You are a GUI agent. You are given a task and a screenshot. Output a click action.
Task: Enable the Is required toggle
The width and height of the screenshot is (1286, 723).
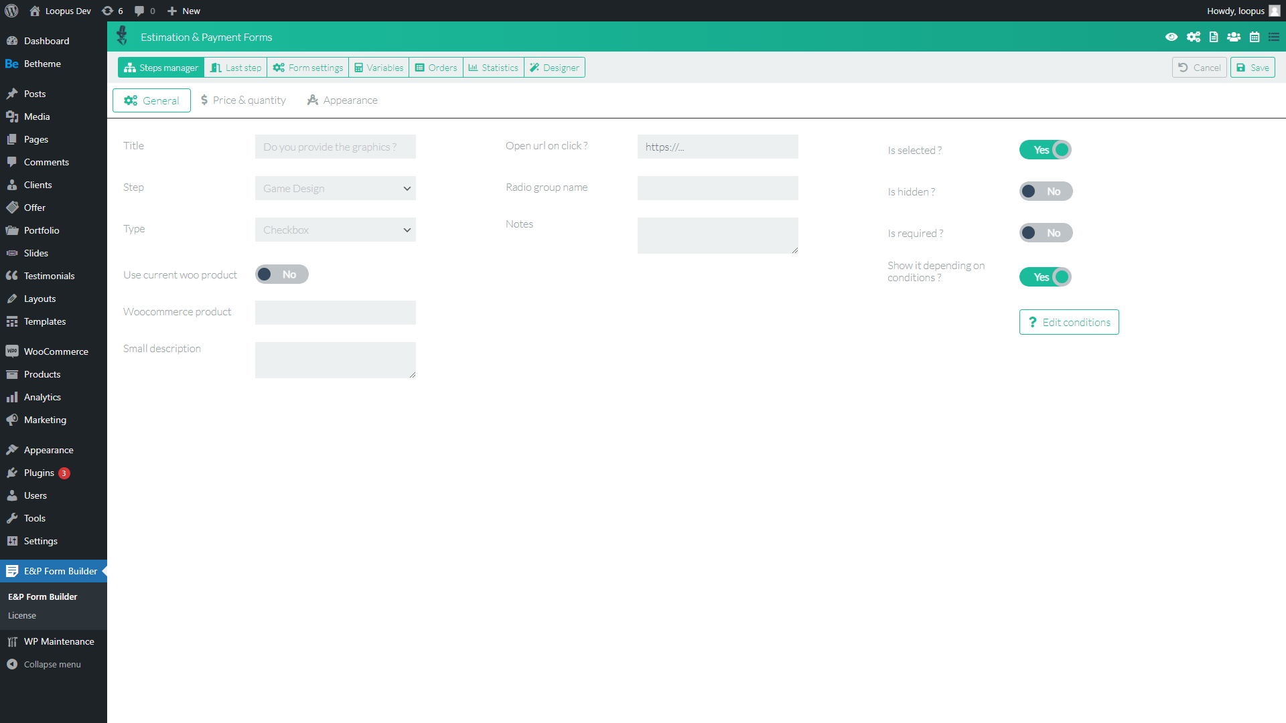[x=1045, y=233]
